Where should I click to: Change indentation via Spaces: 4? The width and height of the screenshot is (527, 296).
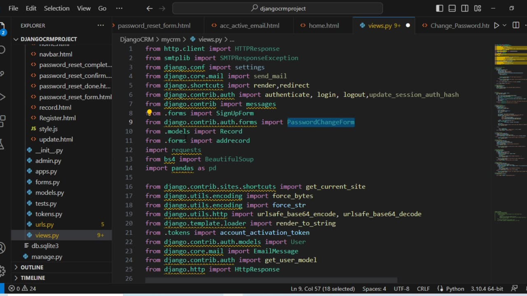[x=374, y=289]
